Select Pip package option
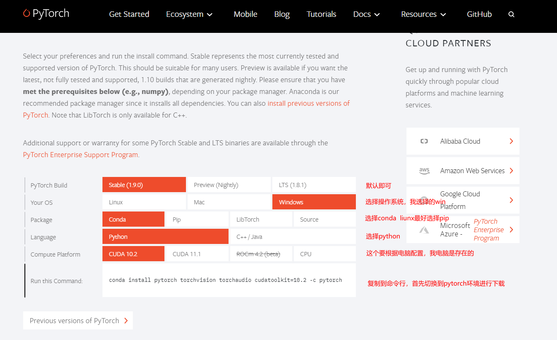 pos(197,220)
